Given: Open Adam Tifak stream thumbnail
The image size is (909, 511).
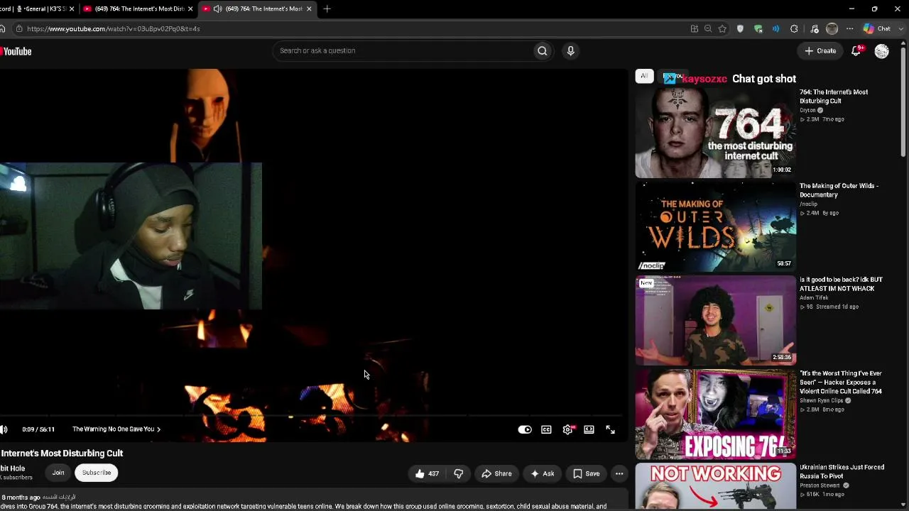Looking at the screenshot, I should [x=715, y=321].
